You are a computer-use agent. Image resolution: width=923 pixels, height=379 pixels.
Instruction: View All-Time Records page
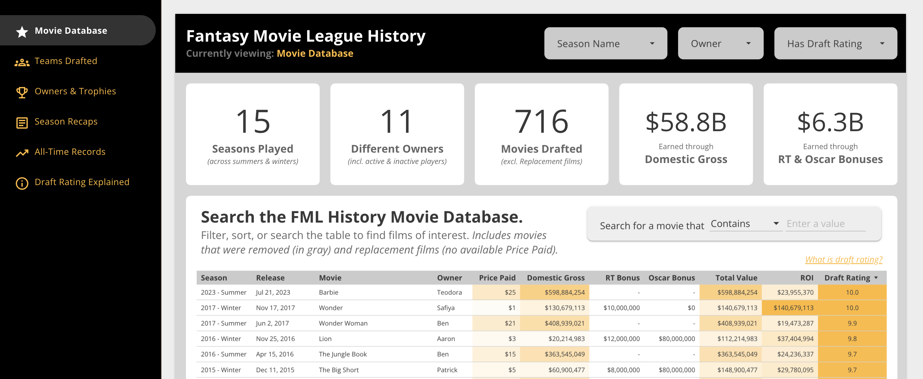70,152
